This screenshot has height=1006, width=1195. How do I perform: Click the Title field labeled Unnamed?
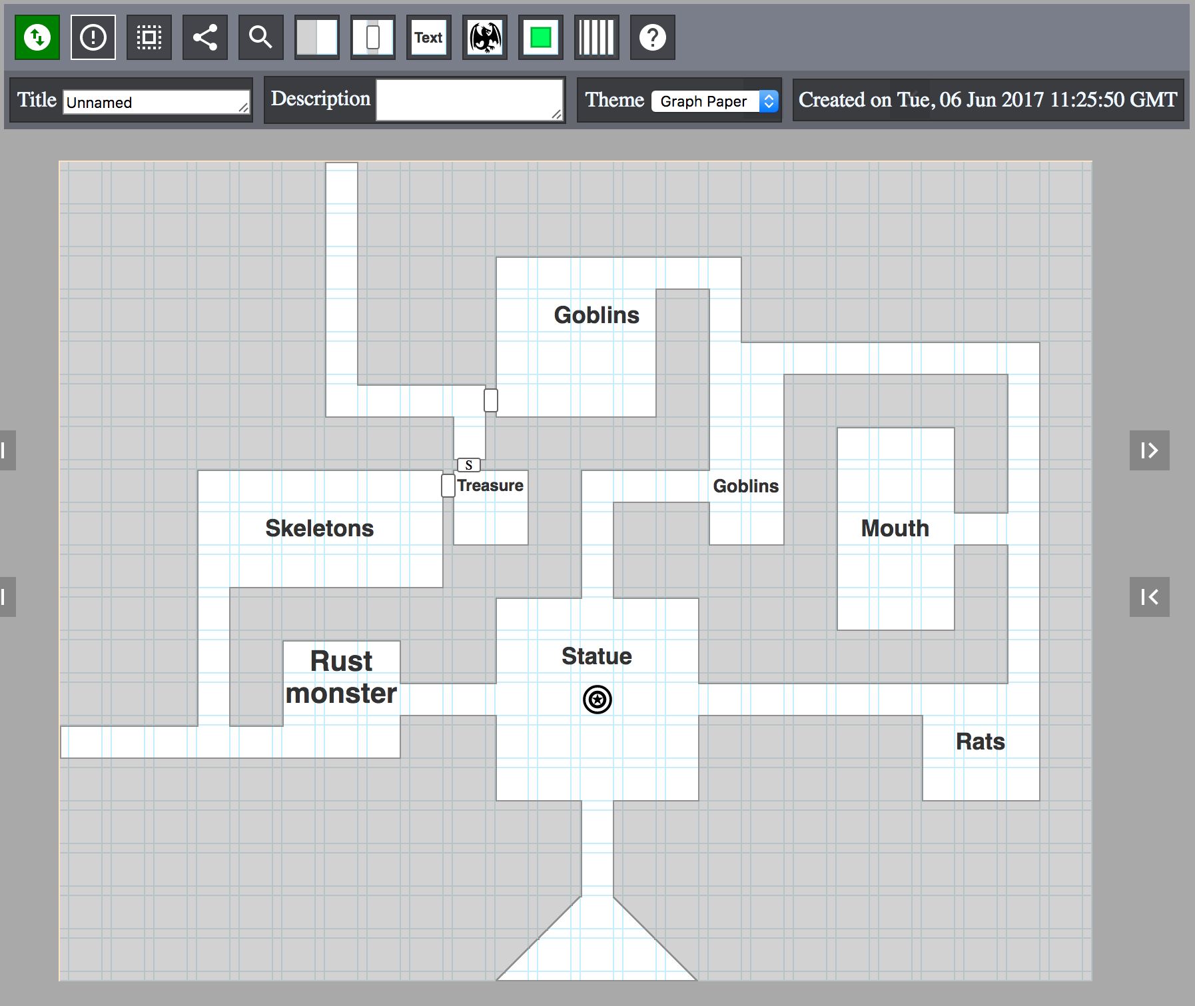[x=157, y=101]
